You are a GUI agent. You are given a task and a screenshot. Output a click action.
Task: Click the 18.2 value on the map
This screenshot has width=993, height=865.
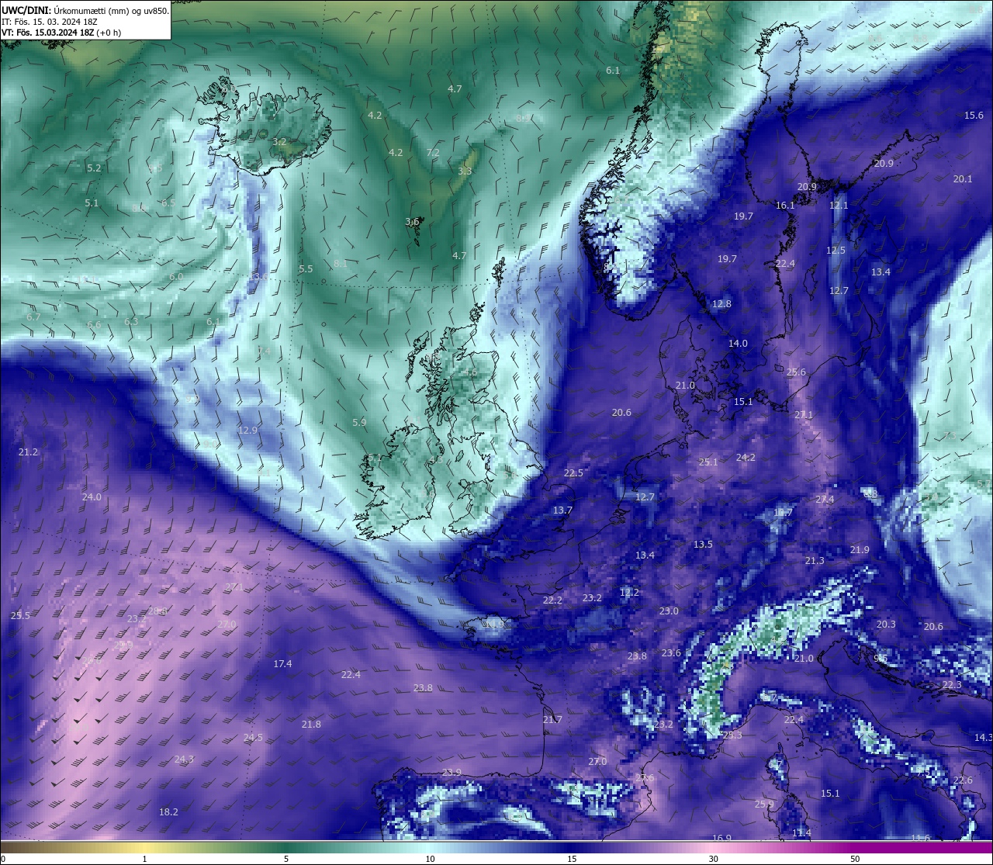(168, 812)
